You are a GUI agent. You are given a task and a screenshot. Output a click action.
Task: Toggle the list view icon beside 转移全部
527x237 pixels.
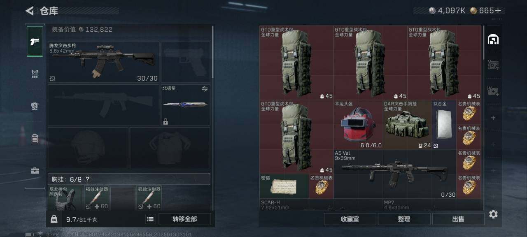tap(151, 219)
